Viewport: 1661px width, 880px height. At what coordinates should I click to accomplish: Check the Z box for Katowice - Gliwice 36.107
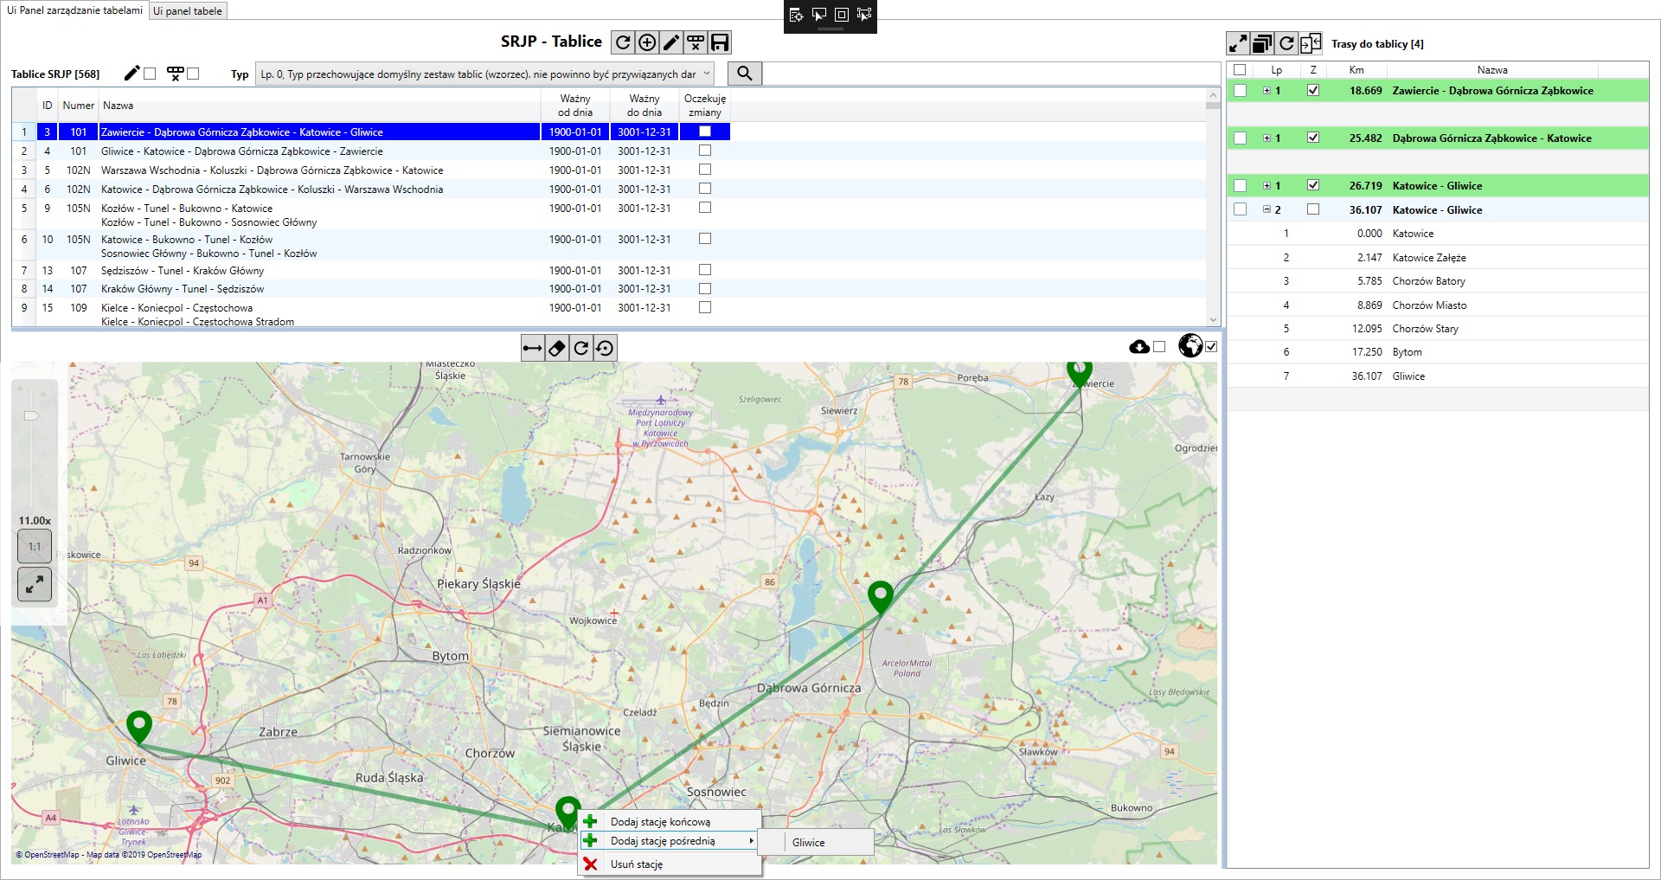click(x=1313, y=209)
